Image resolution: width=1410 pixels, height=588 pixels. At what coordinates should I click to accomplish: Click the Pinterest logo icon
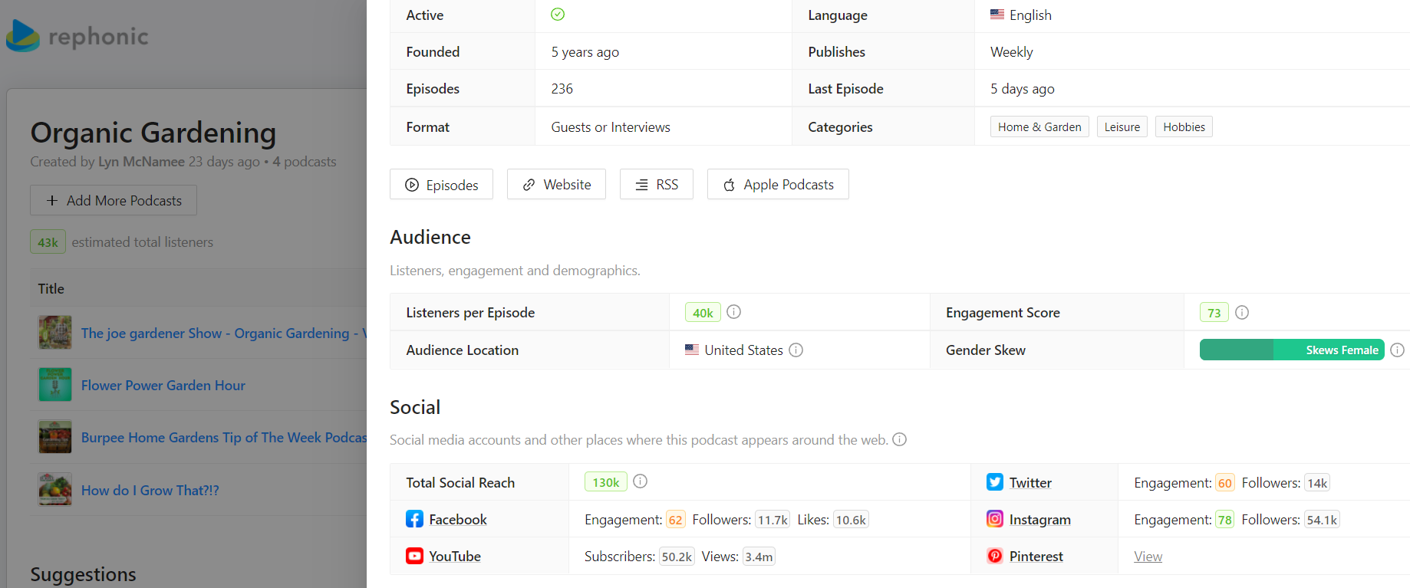tap(995, 556)
